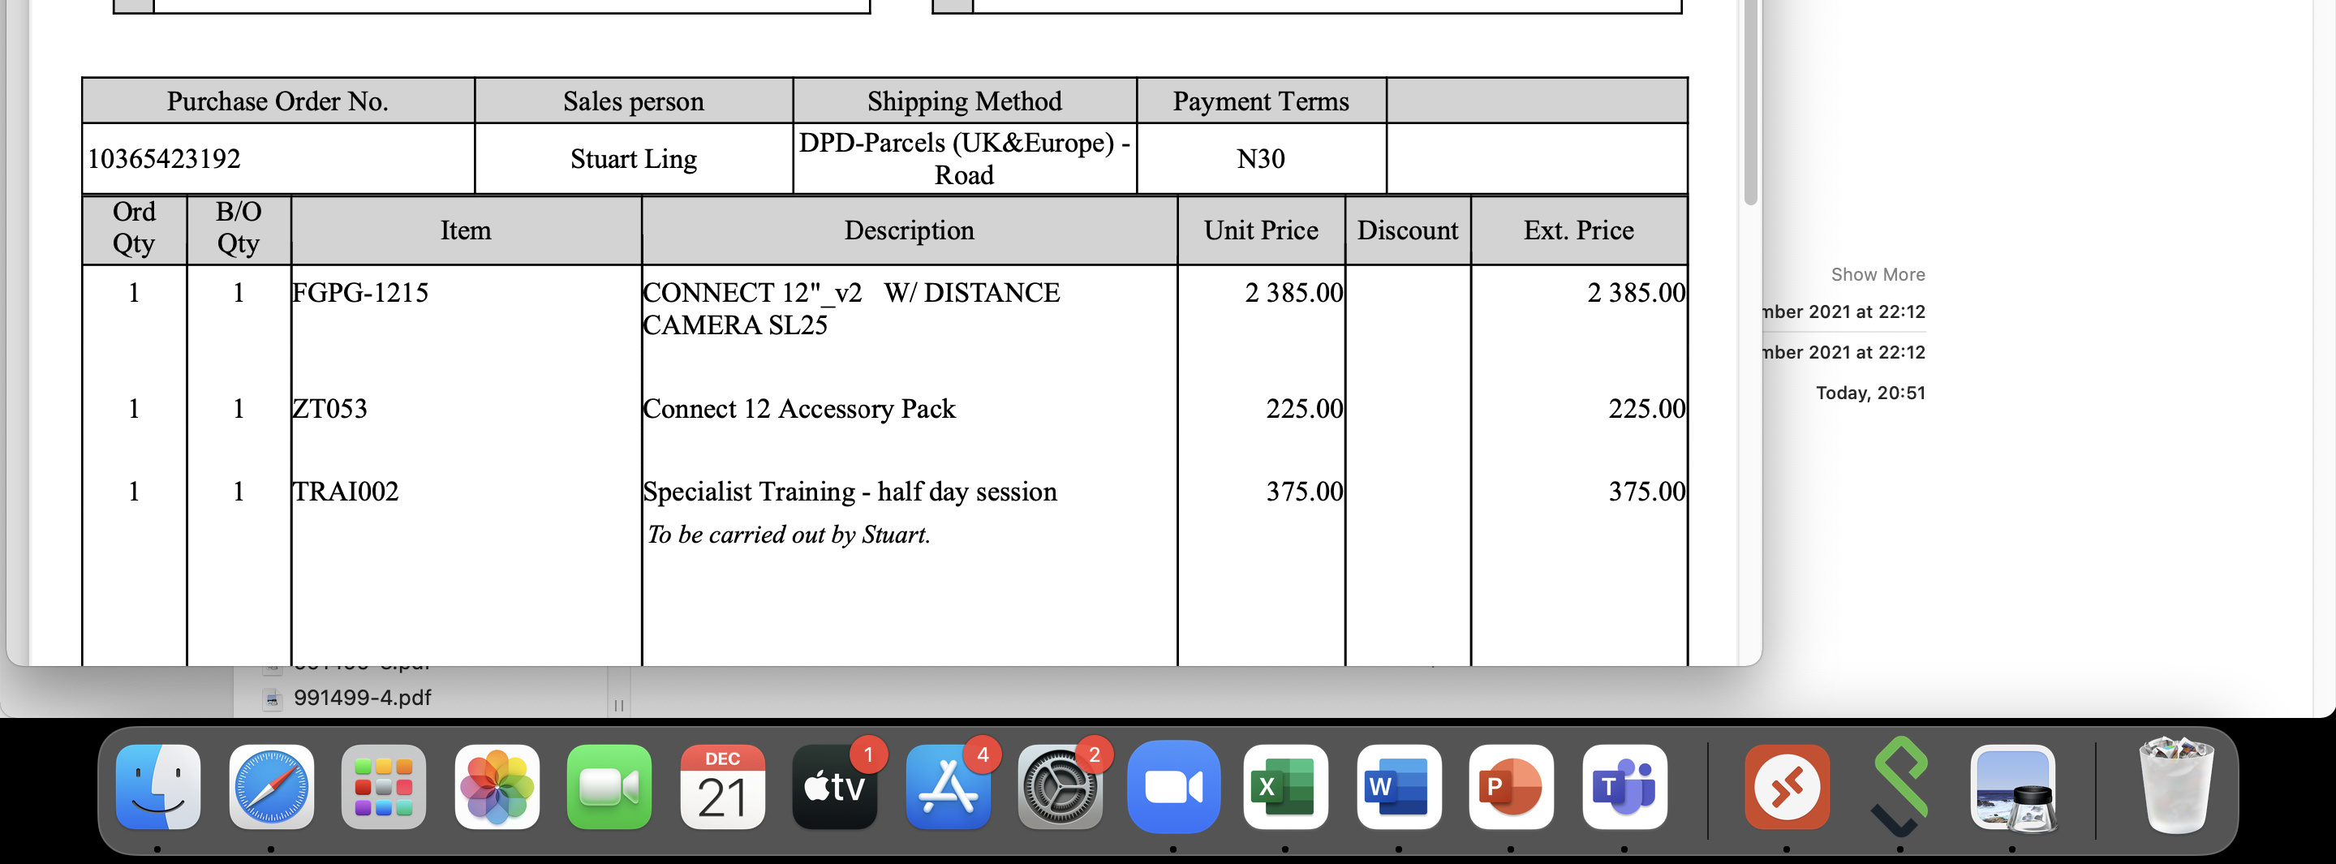2336x864 pixels.
Task: Click sales person Stuart Ling
Action: (633, 159)
